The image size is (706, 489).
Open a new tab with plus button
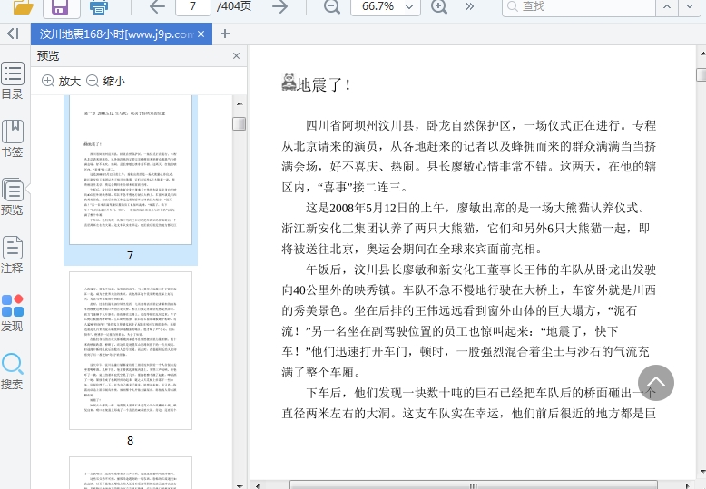coord(225,34)
